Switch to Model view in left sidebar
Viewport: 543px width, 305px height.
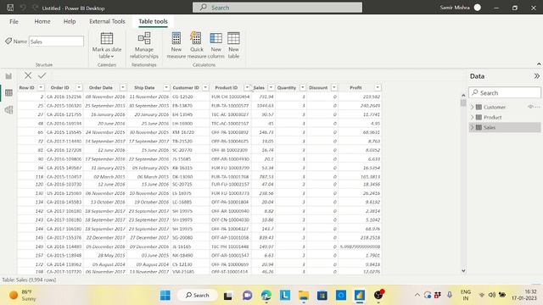pos(8,110)
